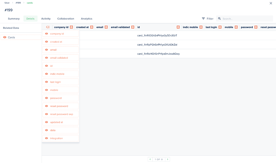276x163 pixels.
Task: Navigate to User breadcrumb
Action: (x=7, y=3)
